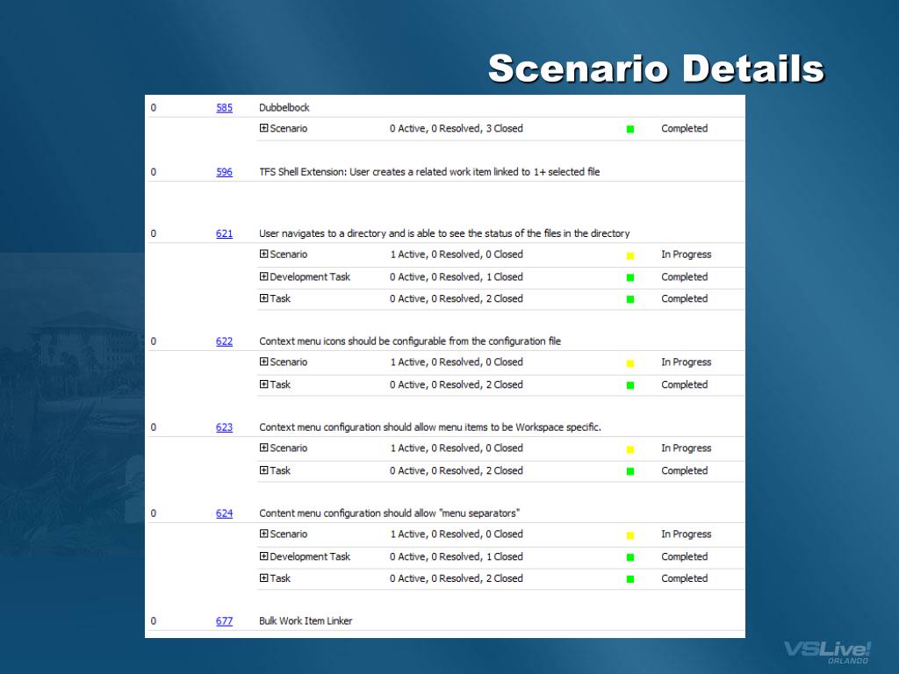Viewport: 899px width, 674px height.
Task: Expand Scenario row under Dubbelbock
Action: [x=263, y=128]
